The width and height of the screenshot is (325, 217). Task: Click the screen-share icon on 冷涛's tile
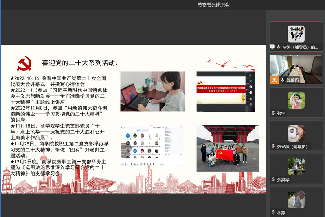point(272,47)
